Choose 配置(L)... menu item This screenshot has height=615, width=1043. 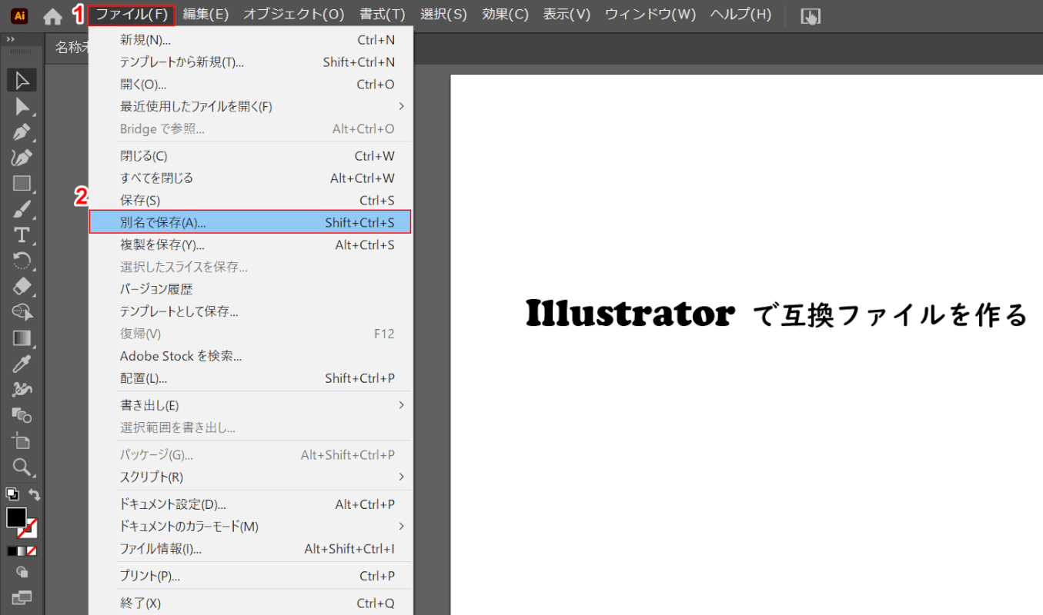[x=250, y=379]
